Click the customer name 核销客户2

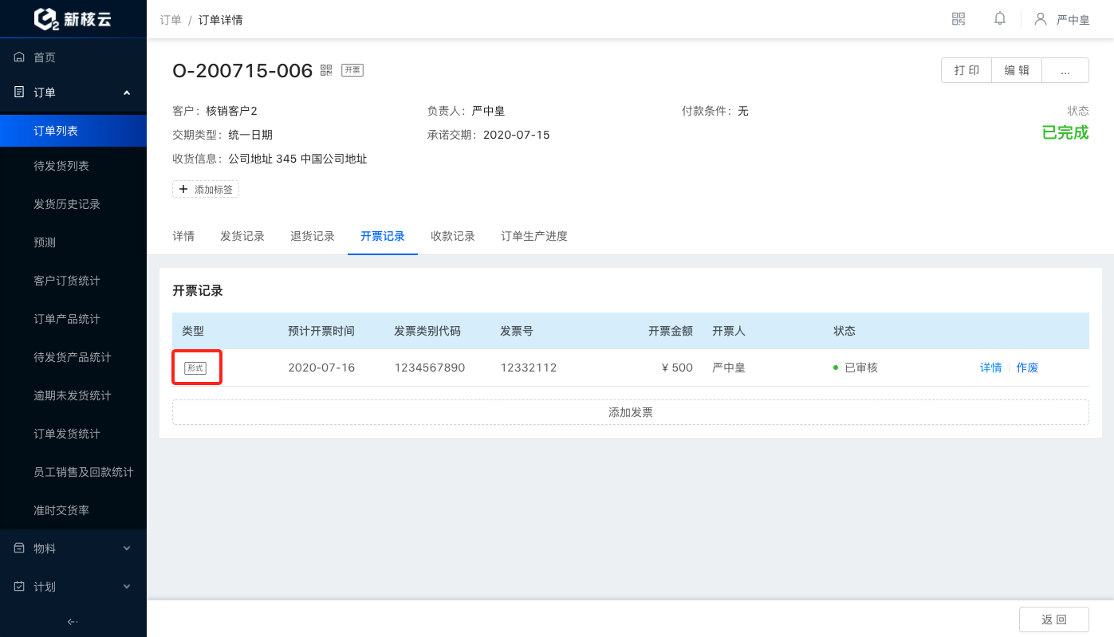[x=231, y=111]
